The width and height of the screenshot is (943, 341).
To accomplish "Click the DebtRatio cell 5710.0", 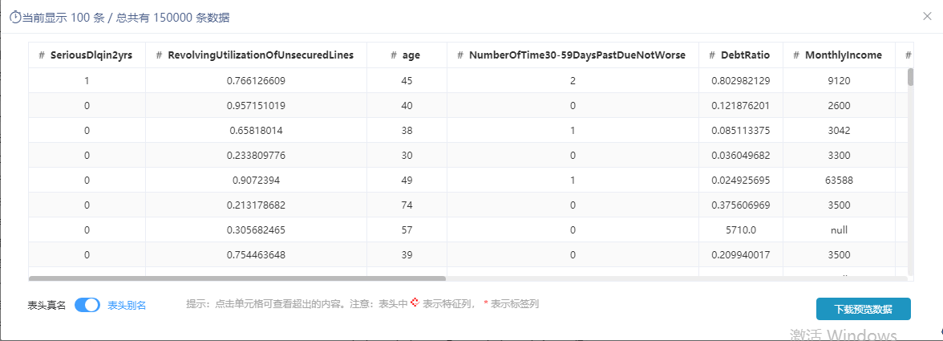I will tap(740, 229).
